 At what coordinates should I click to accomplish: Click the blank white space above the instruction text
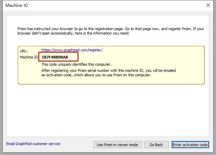pos(109,21)
